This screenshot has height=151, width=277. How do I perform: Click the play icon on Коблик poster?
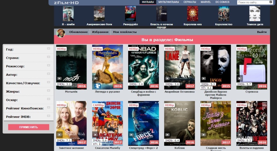167,135
